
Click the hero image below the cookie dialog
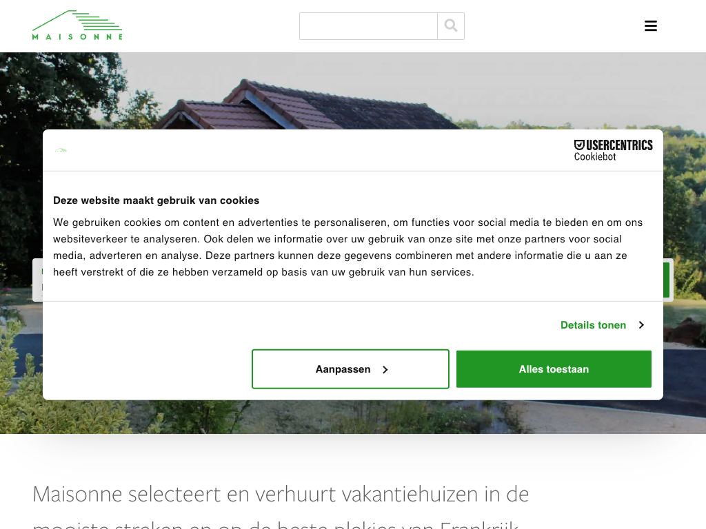pos(353,417)
